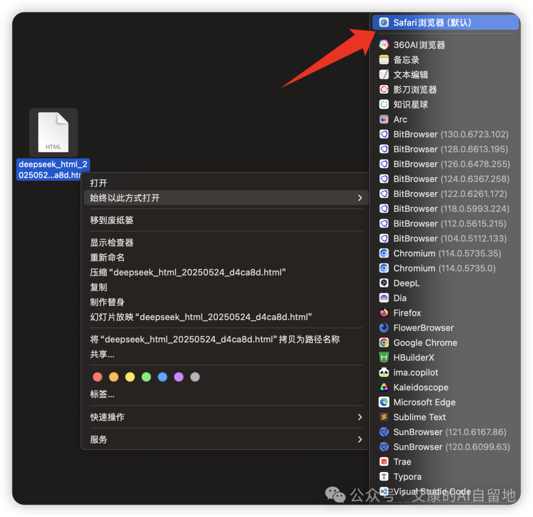This screenshot has height=517, width=533.
Task: Select Chromium (114.0.5735.0) entry
Action: 445,268
